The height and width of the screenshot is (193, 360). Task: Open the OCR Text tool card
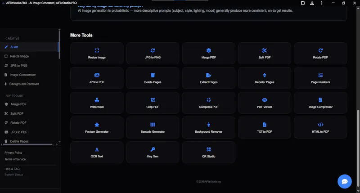pyautogui.click(x=97, y=153)
